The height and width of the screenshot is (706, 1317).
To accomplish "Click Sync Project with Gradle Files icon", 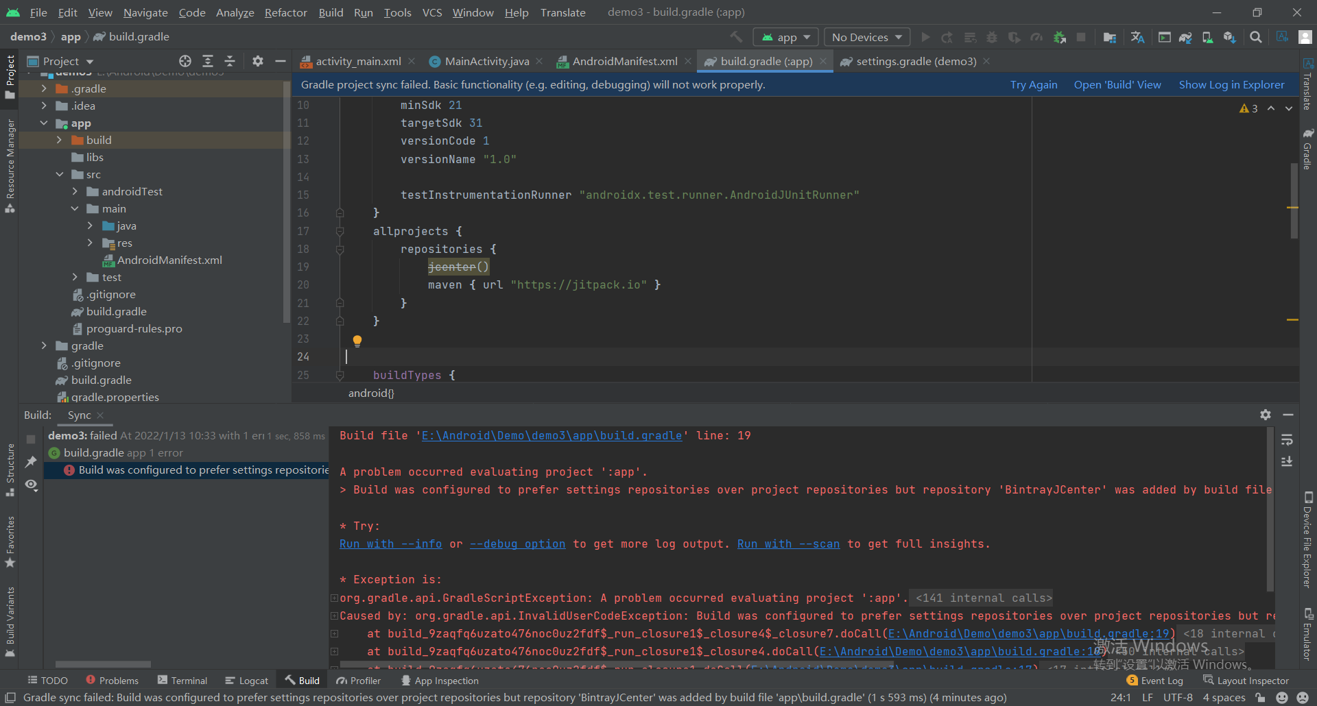I will (1185, 37).
